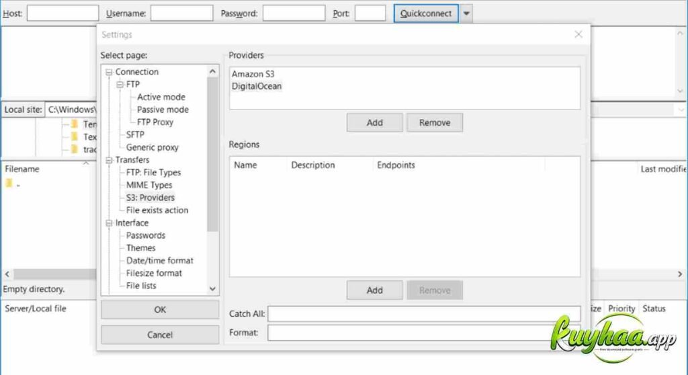Focus the Host input field
Image resolution: width=688 pixels, height=375 pixels.
[62, 13]
